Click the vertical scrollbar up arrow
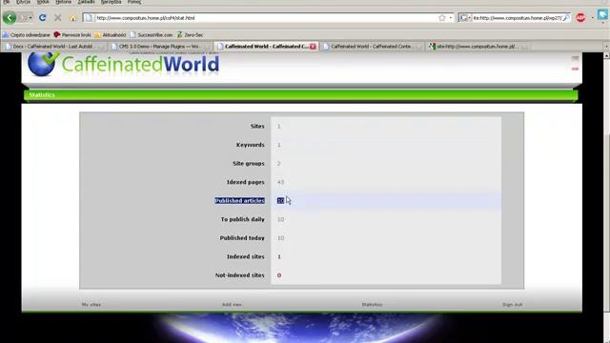Viewport: 610px width, 343px height. click(x=606, y=56)
